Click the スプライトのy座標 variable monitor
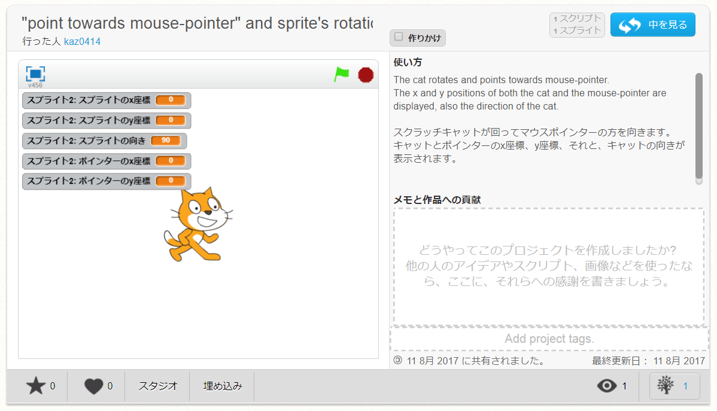Image resolution: width=717 pixels, height=411 pixels. click(106, 120)
